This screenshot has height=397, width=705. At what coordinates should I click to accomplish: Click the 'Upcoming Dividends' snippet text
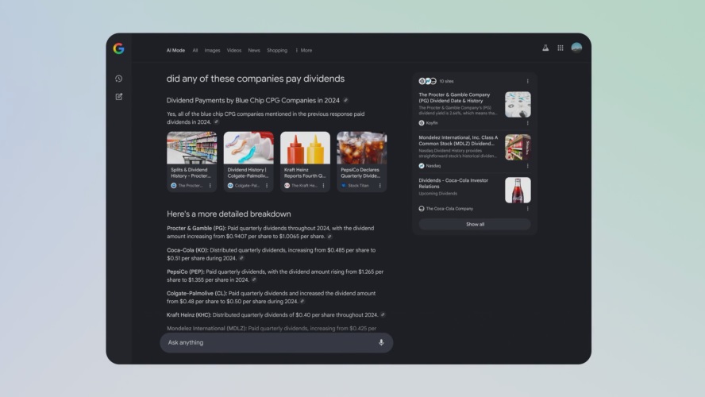click(438, 194)
